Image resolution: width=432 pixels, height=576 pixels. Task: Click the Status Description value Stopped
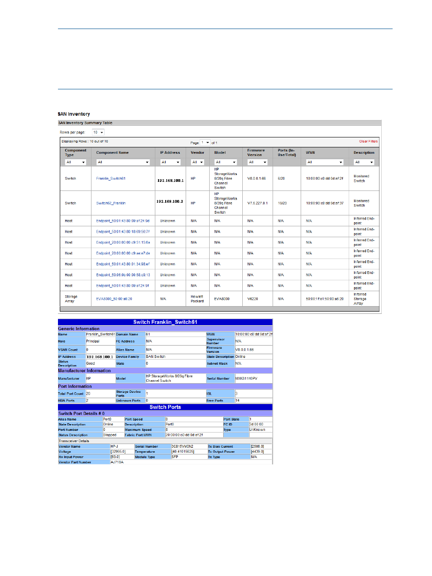point(110,435)
